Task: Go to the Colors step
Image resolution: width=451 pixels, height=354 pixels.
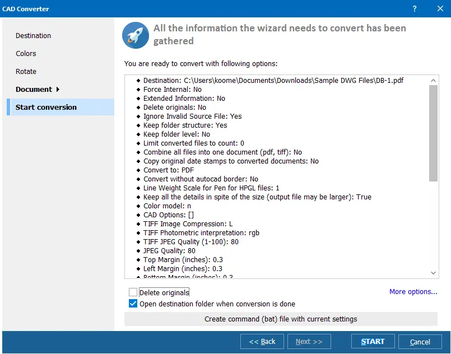Action: (26, 53)
